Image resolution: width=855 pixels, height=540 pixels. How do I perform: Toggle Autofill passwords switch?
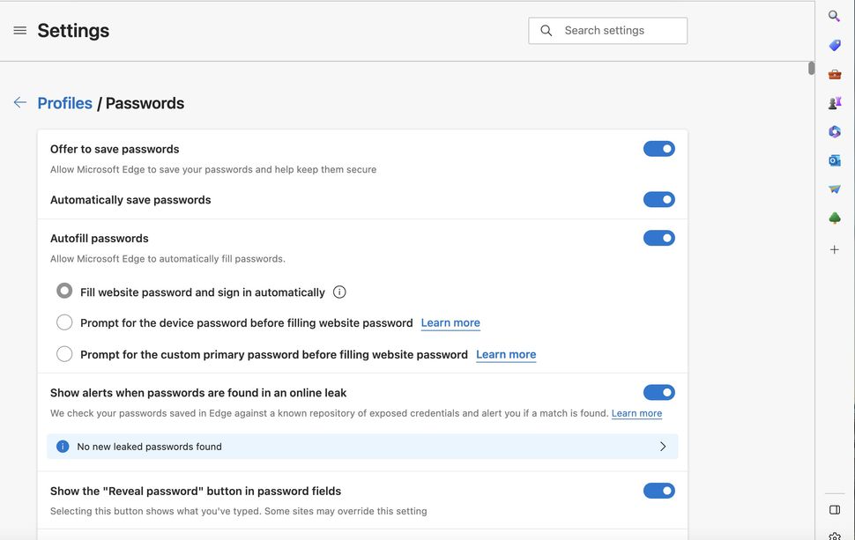pyautogui.click(x=658, y=238)
